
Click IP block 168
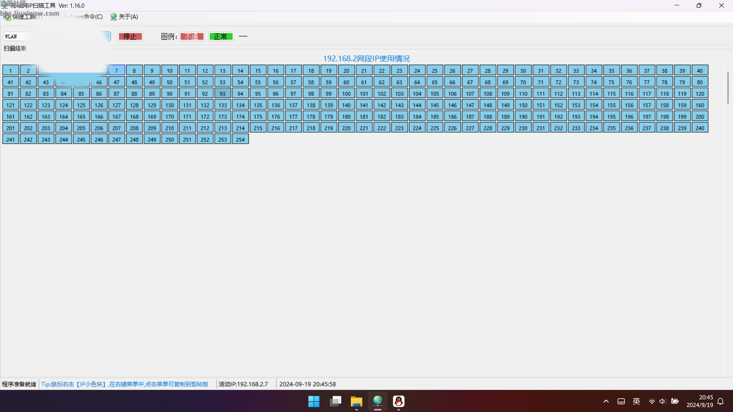point(134,116)
